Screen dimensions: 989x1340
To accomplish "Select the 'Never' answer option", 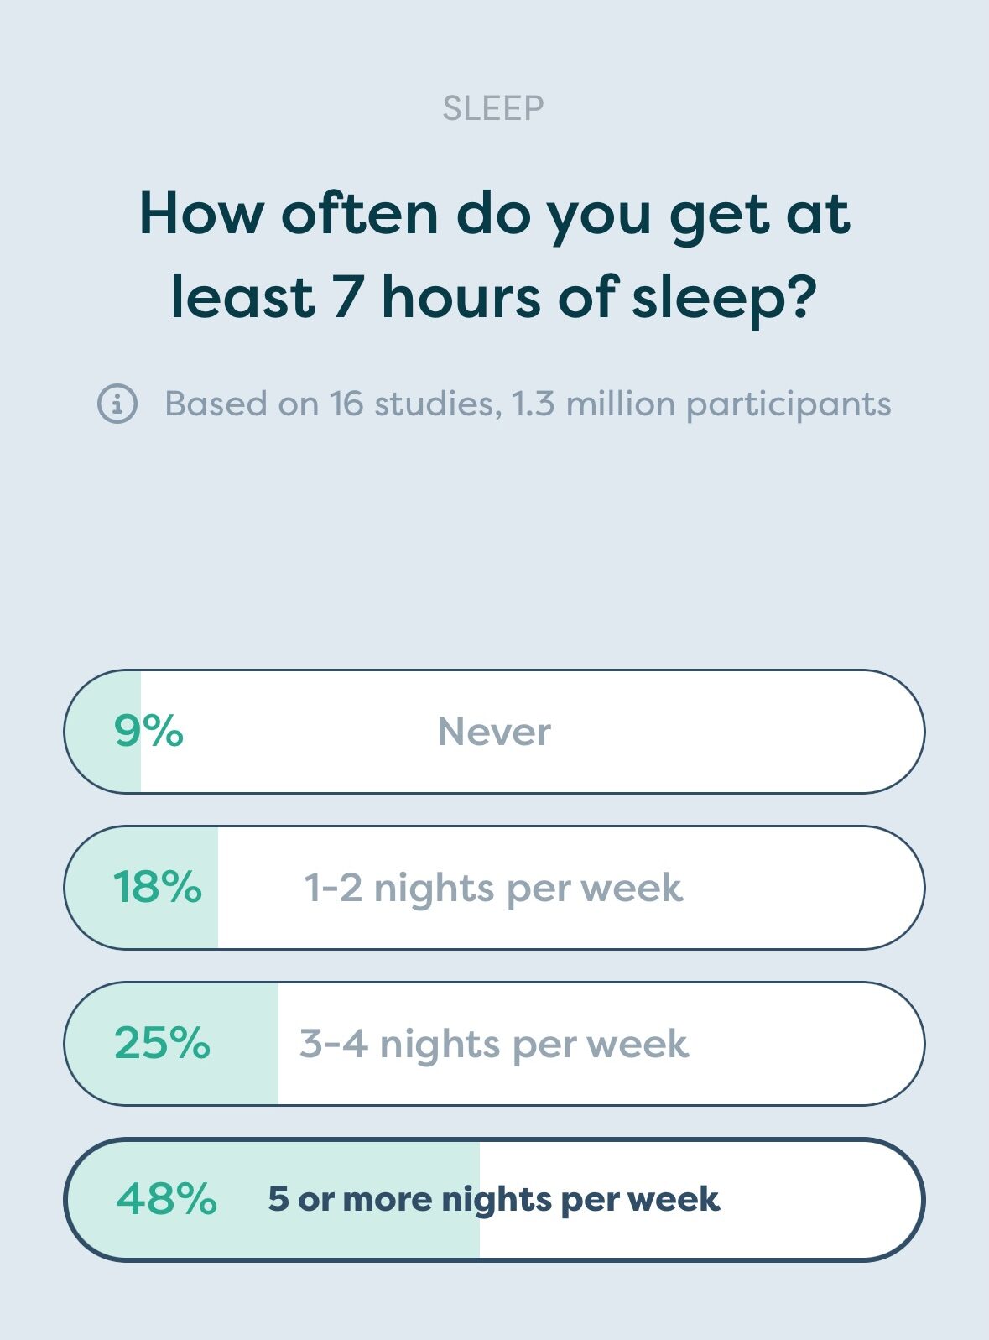I will [494, 732].
